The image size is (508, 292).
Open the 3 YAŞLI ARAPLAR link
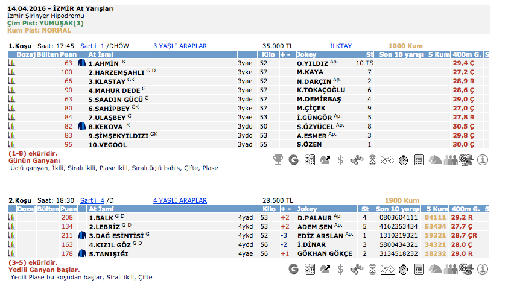(x=180, y=46)
